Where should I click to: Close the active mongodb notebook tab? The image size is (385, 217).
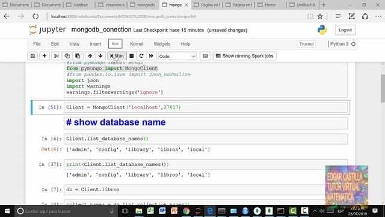[x=186, y=5]
